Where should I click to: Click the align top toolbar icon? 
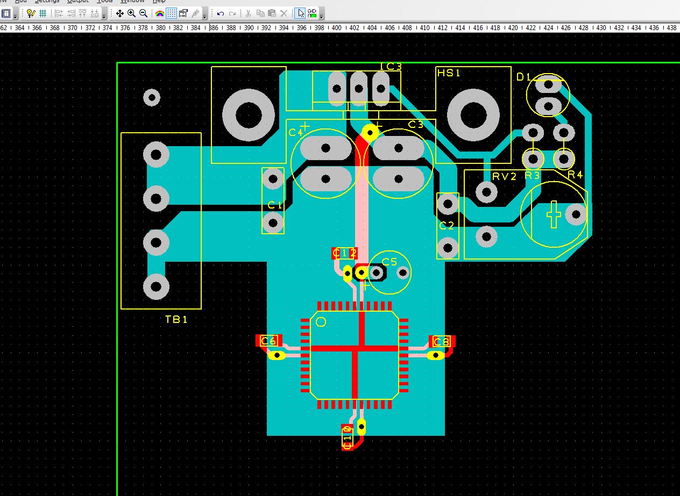82,13
